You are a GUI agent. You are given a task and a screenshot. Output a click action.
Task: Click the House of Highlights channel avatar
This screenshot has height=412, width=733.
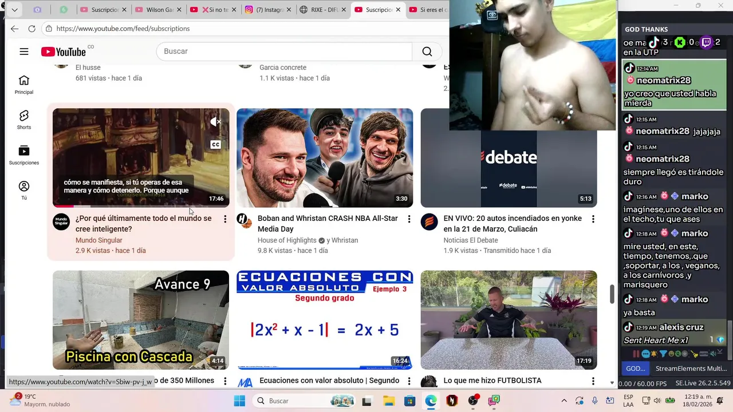tap(245, 221)
